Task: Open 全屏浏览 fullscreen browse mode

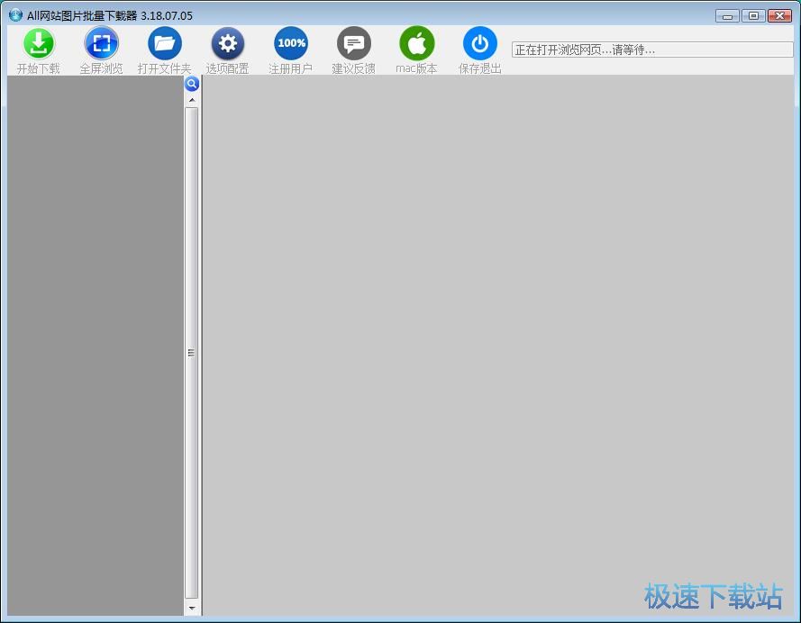Action: click(102, 43)
